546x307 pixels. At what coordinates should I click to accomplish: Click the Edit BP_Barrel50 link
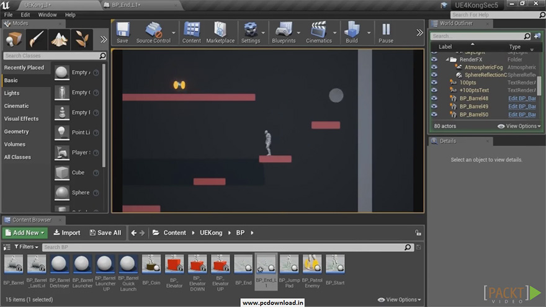pos(522,114)
